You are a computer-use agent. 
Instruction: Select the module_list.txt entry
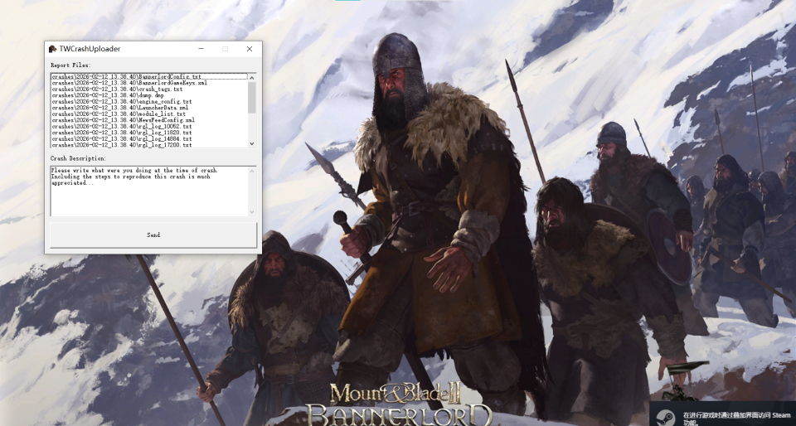pyautogui.click(x=118, y=114)
